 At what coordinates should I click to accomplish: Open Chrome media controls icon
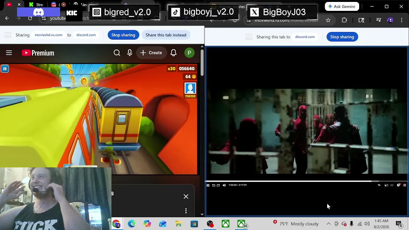click(379, 20)
